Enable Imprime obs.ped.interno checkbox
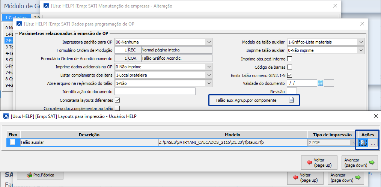This screenshot has height=187, width=381. 289,59
